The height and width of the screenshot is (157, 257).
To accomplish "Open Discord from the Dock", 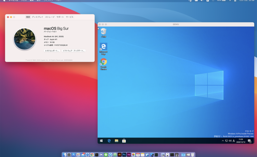I will tap(101, 155).
